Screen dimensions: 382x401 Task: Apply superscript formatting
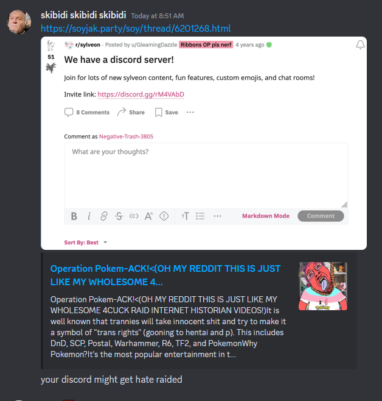click(x=149, y=216)
